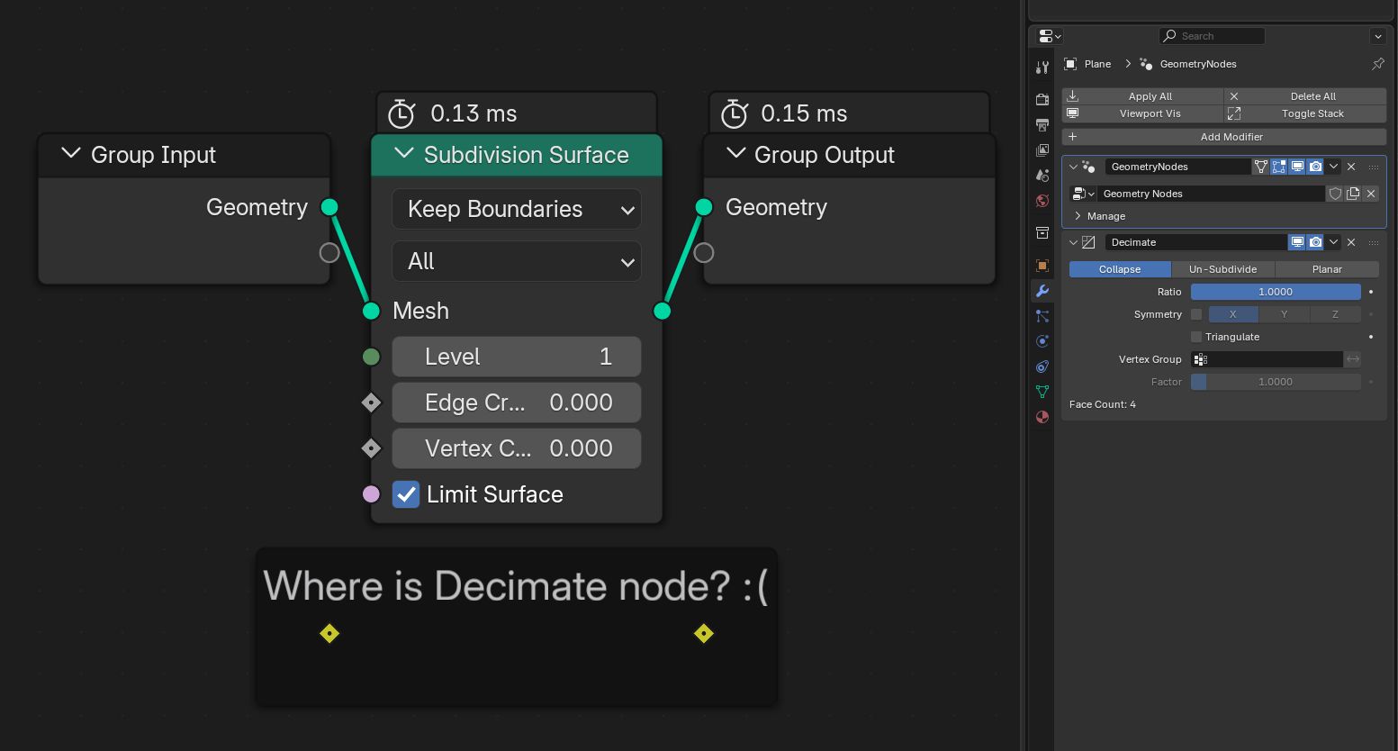This screenshot has width=1398, height=751.
Task: Enable the Triangulate checkbox
Action: 1196,337
